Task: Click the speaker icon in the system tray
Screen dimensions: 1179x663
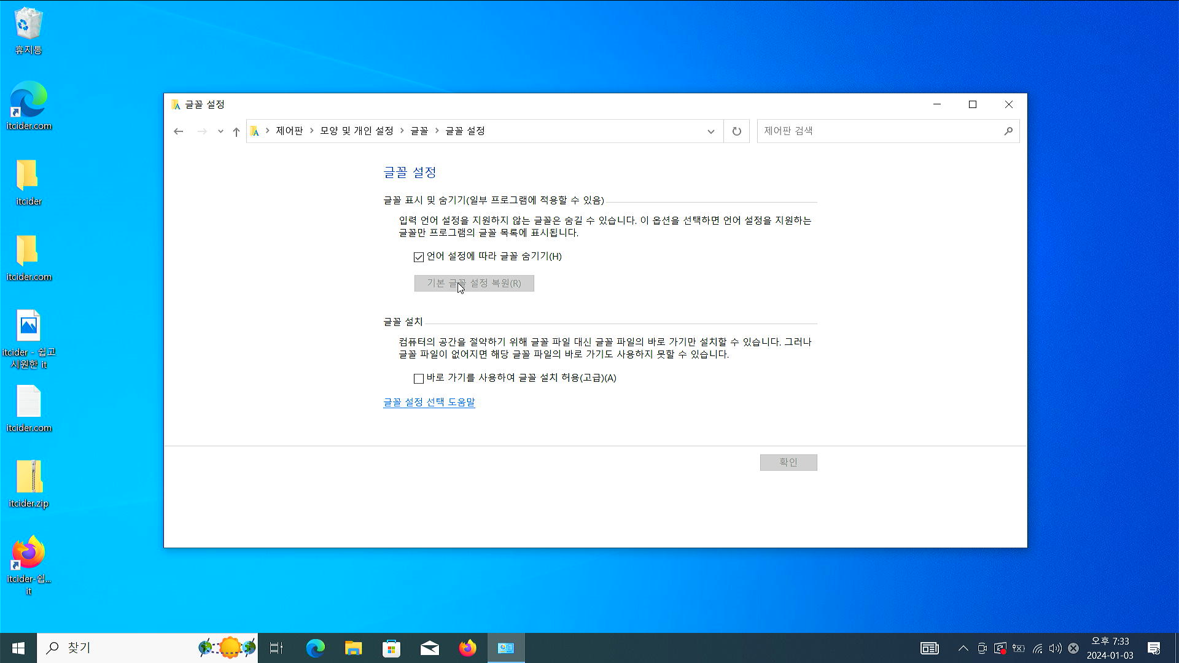Action: click(1055, 648)
